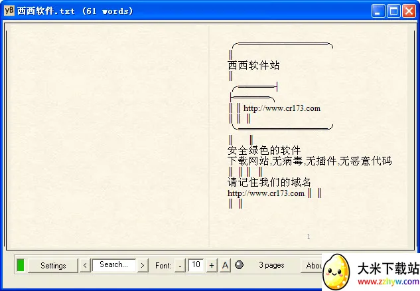Click page number 1 on right page

pyautogui.click(x=309, y=237)
